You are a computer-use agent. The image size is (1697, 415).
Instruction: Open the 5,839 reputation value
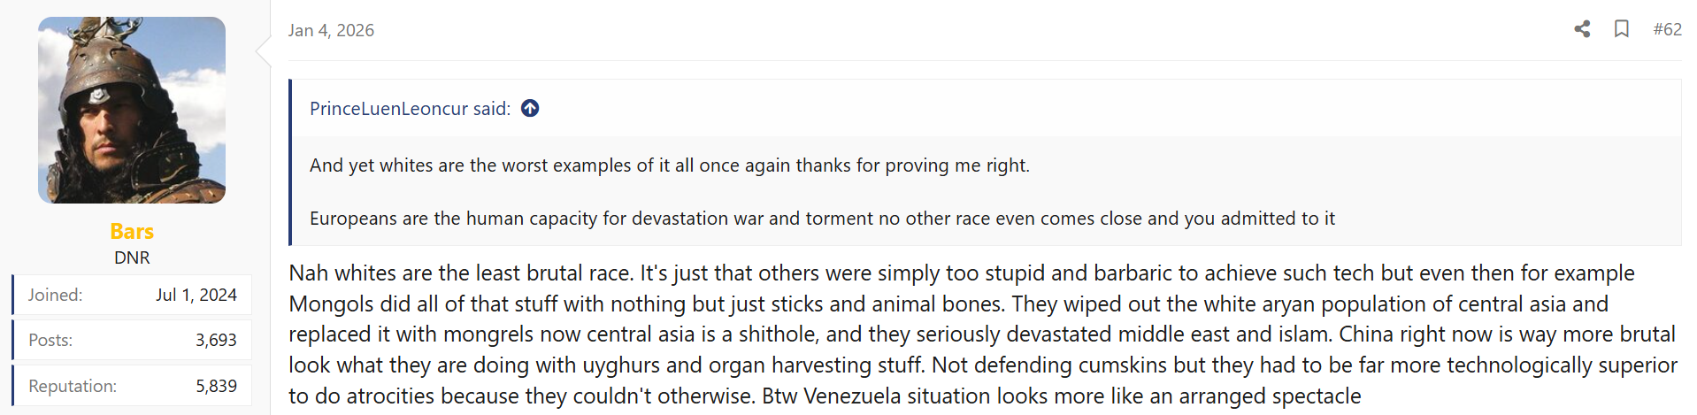pos(216,386)
